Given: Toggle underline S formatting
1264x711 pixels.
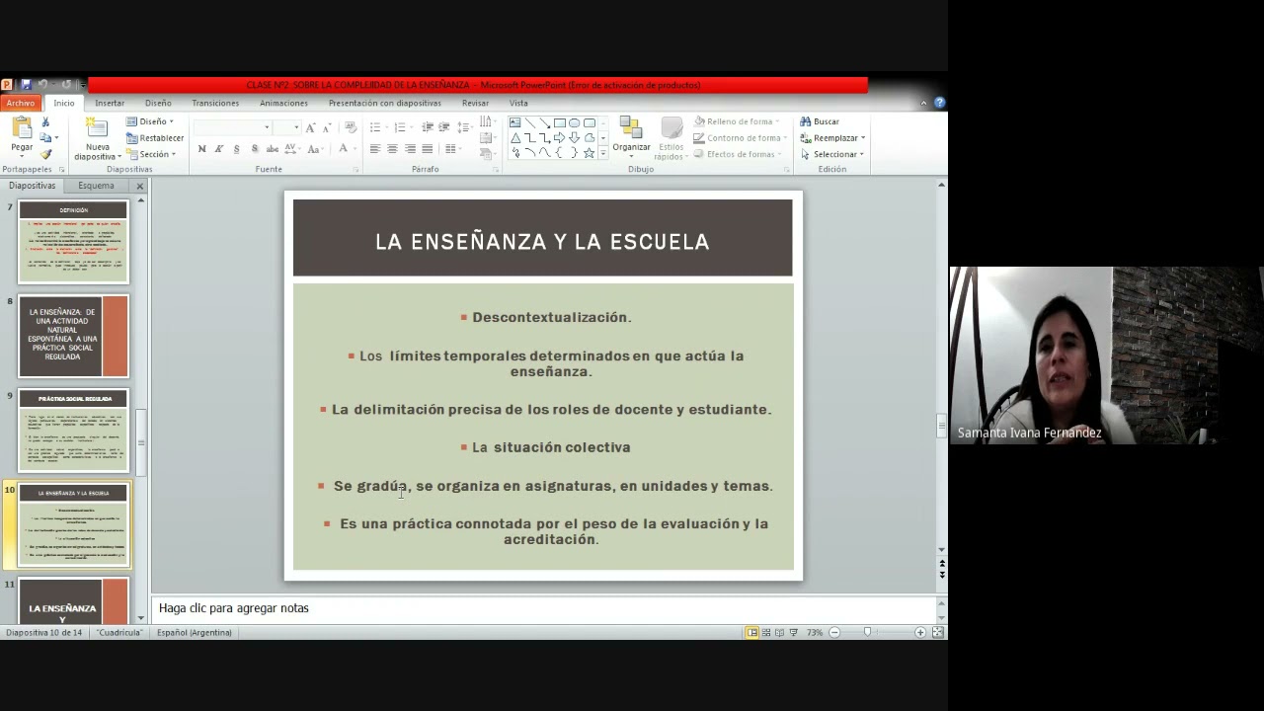Looking at the screenshot, I should [236, 149].
